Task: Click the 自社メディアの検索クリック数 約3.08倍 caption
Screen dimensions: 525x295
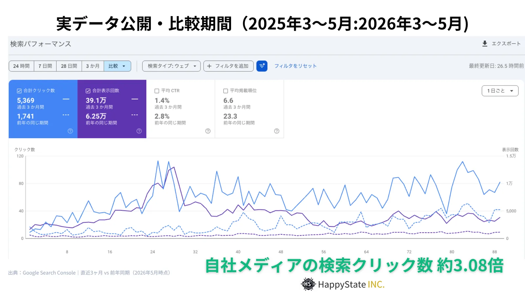Action: (x=354, y=265)
